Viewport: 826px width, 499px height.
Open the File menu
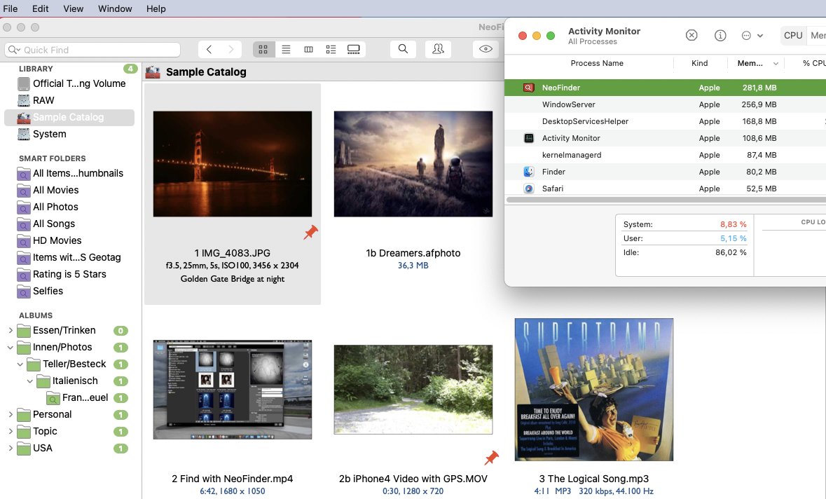pos(10,8)
